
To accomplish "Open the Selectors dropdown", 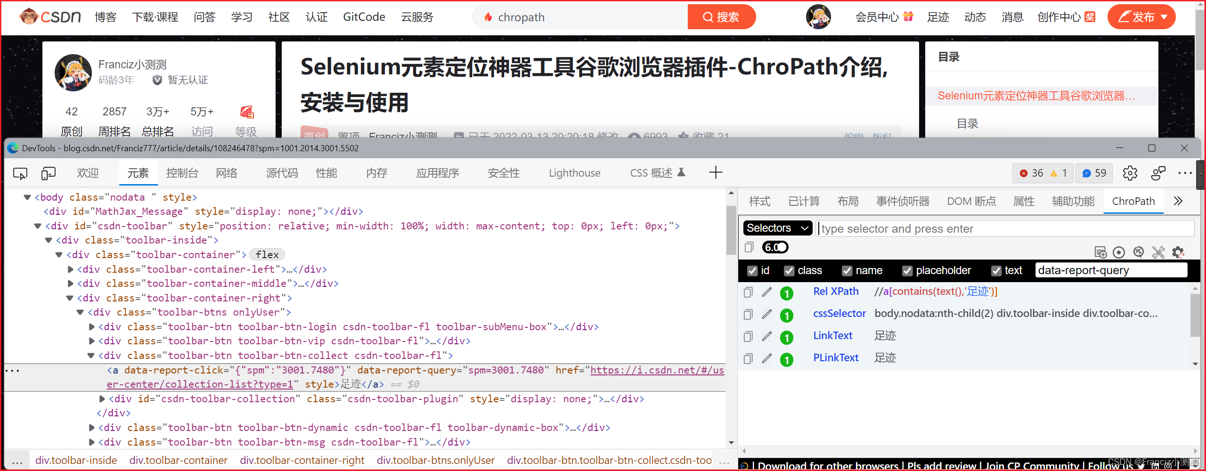I will pos(778,228).
